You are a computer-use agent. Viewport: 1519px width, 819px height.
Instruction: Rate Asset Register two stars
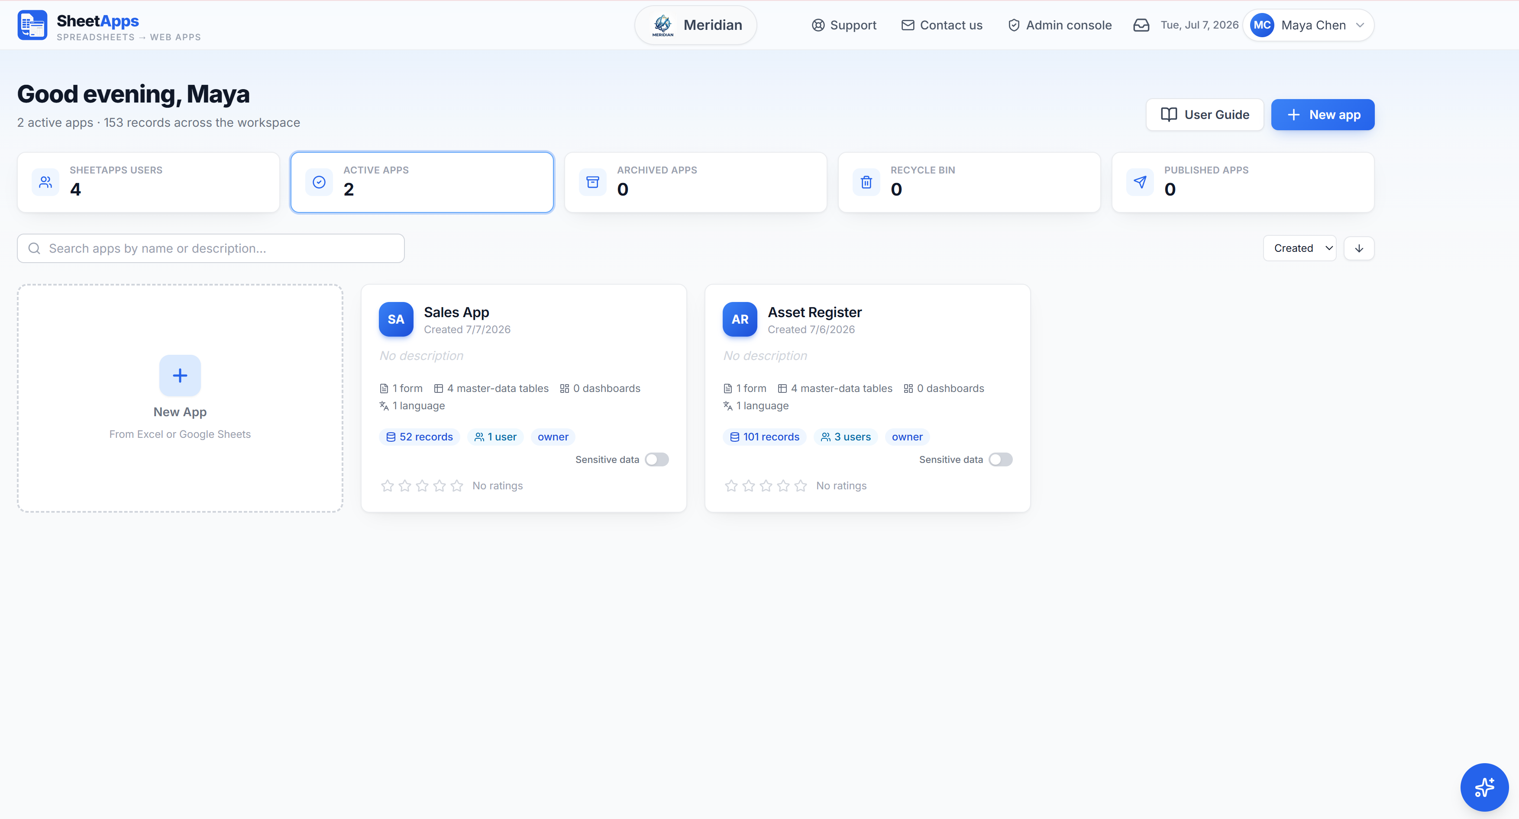point(748,485)
